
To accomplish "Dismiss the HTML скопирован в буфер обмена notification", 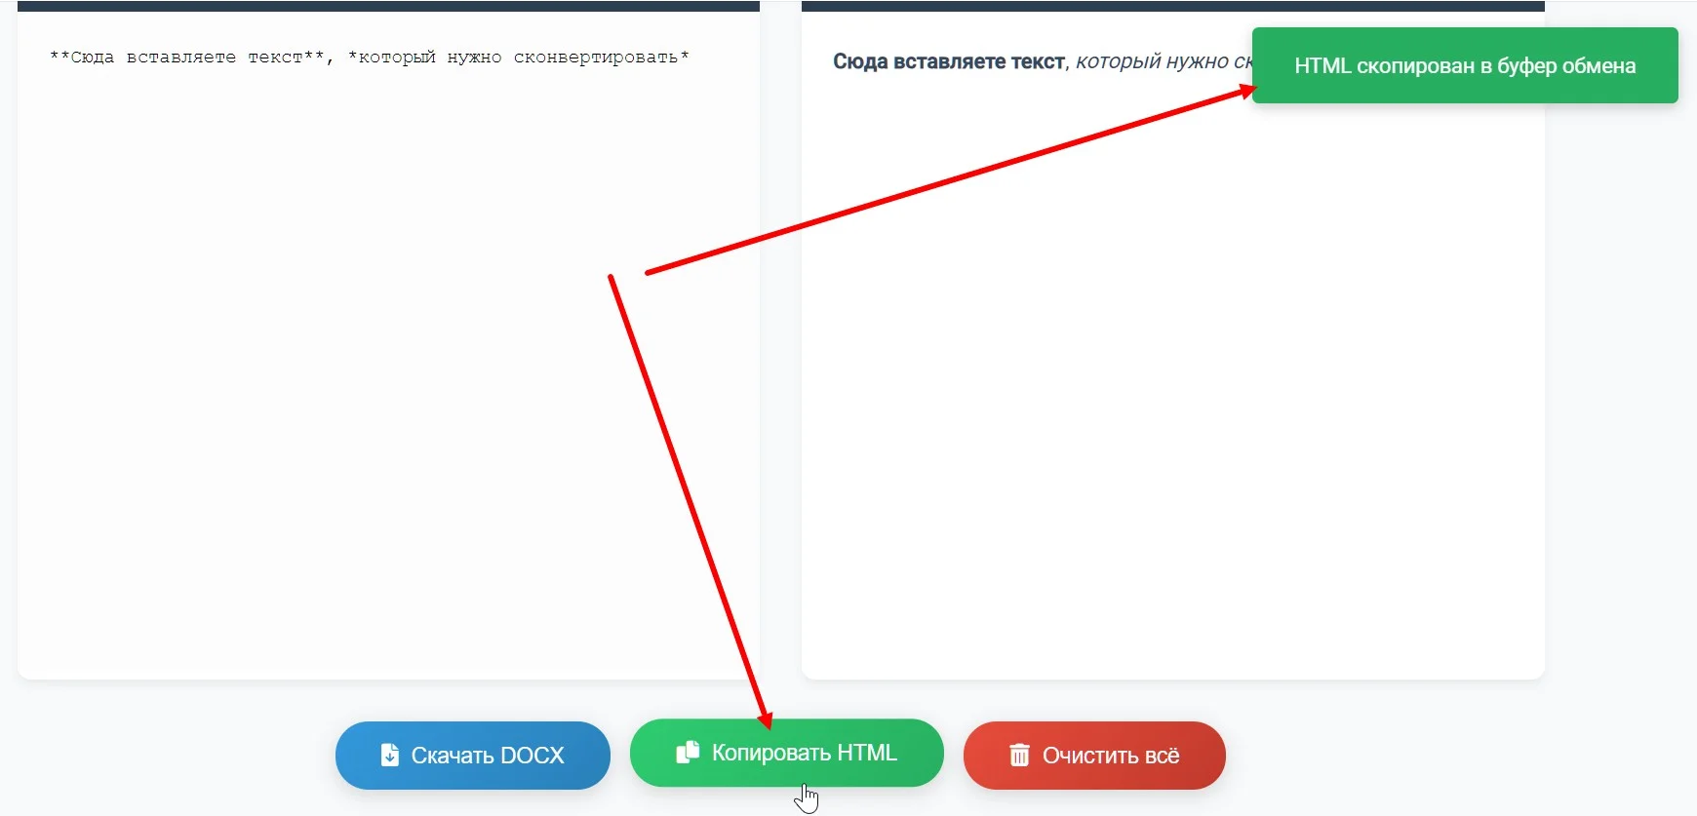I will tap(1465, 65).
